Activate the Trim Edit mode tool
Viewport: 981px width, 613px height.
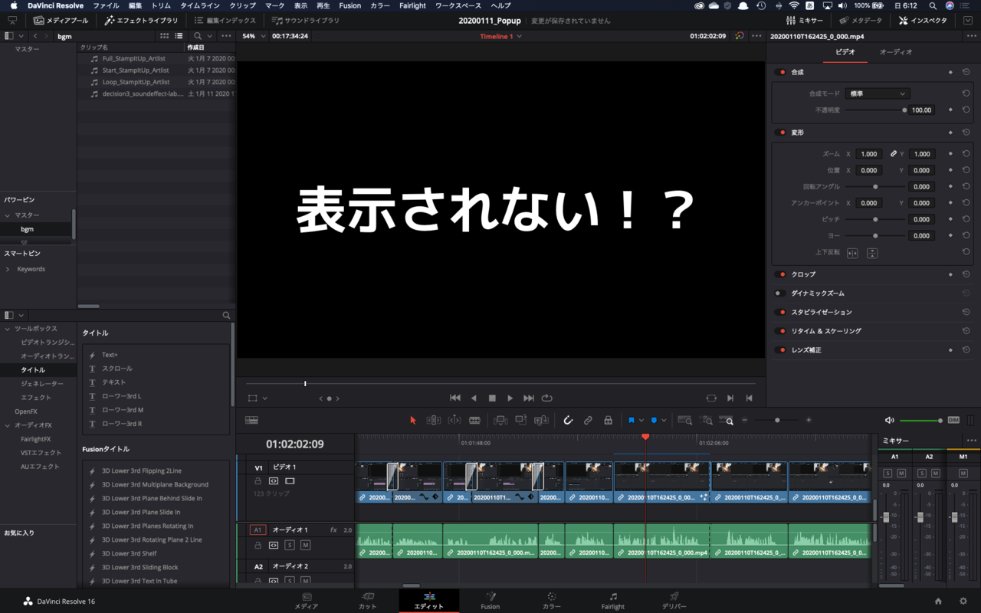[433, 420]
